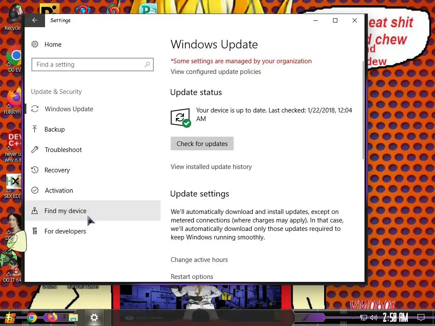Switch to the Windows Update section
Screen dimensions: 435x326
[92, 109]
